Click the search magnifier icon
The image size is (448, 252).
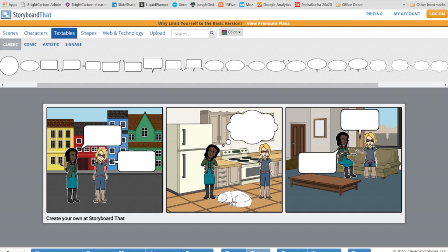click(x=212, y=32)
